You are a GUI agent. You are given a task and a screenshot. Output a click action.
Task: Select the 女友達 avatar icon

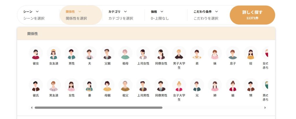pos(53,53)
